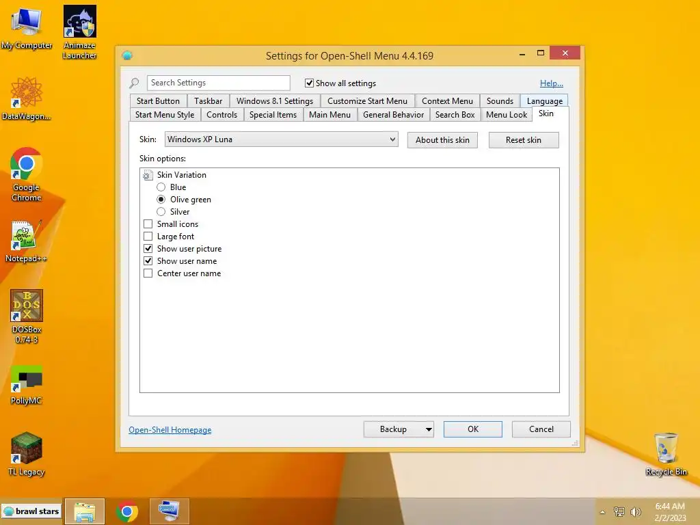The image size is (700, 525).
Task: Select the Silver skin variation
Action: [161, 212]
